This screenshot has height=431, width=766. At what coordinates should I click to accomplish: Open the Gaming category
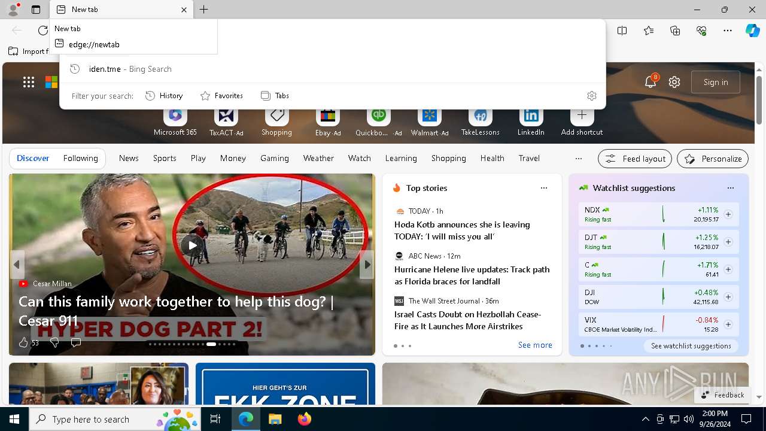pos(275,158)
